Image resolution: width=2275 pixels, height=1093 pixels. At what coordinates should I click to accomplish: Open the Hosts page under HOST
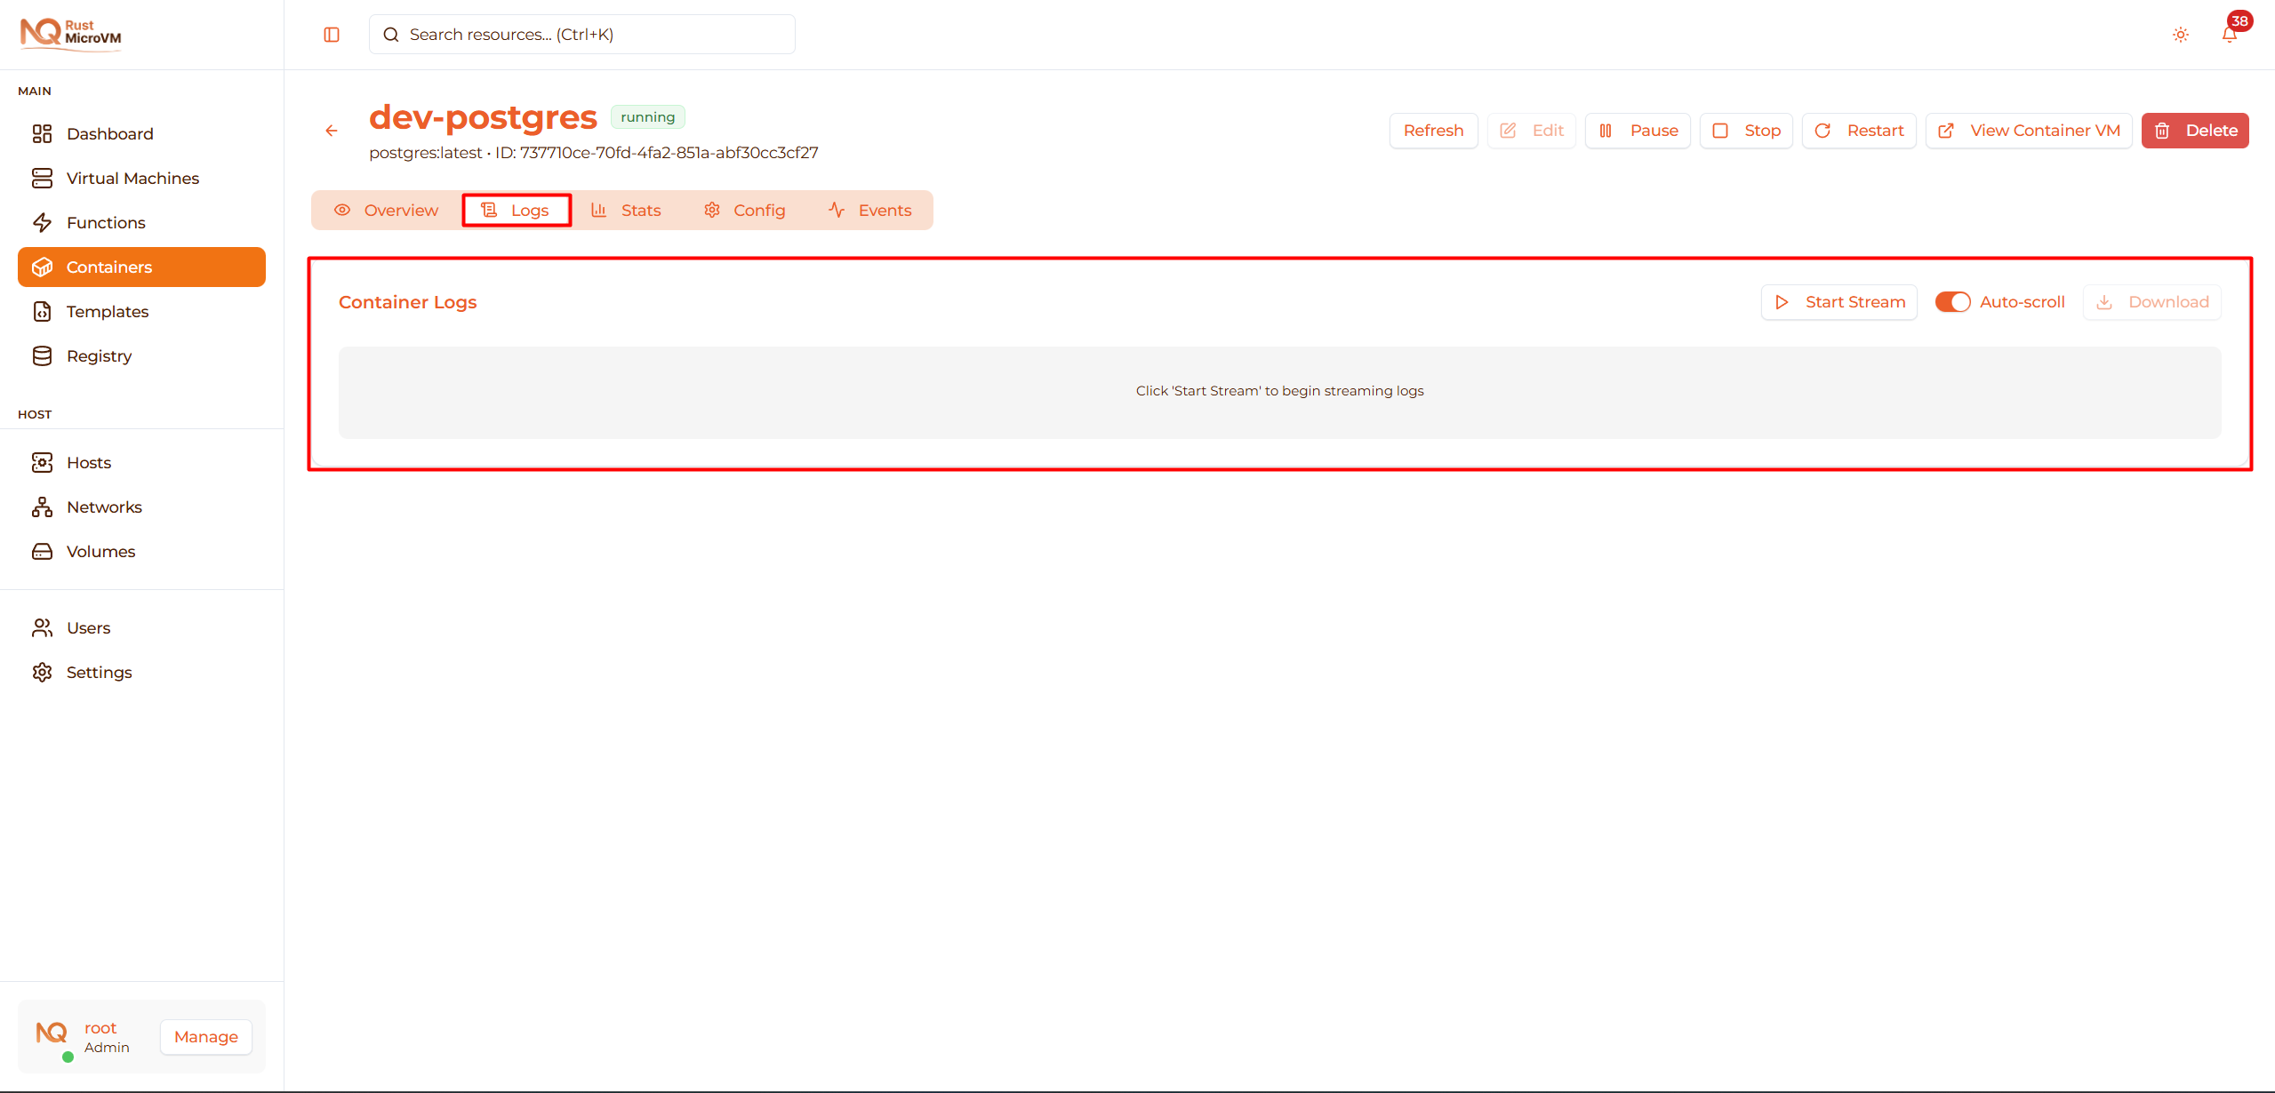[x=87, y=462]
